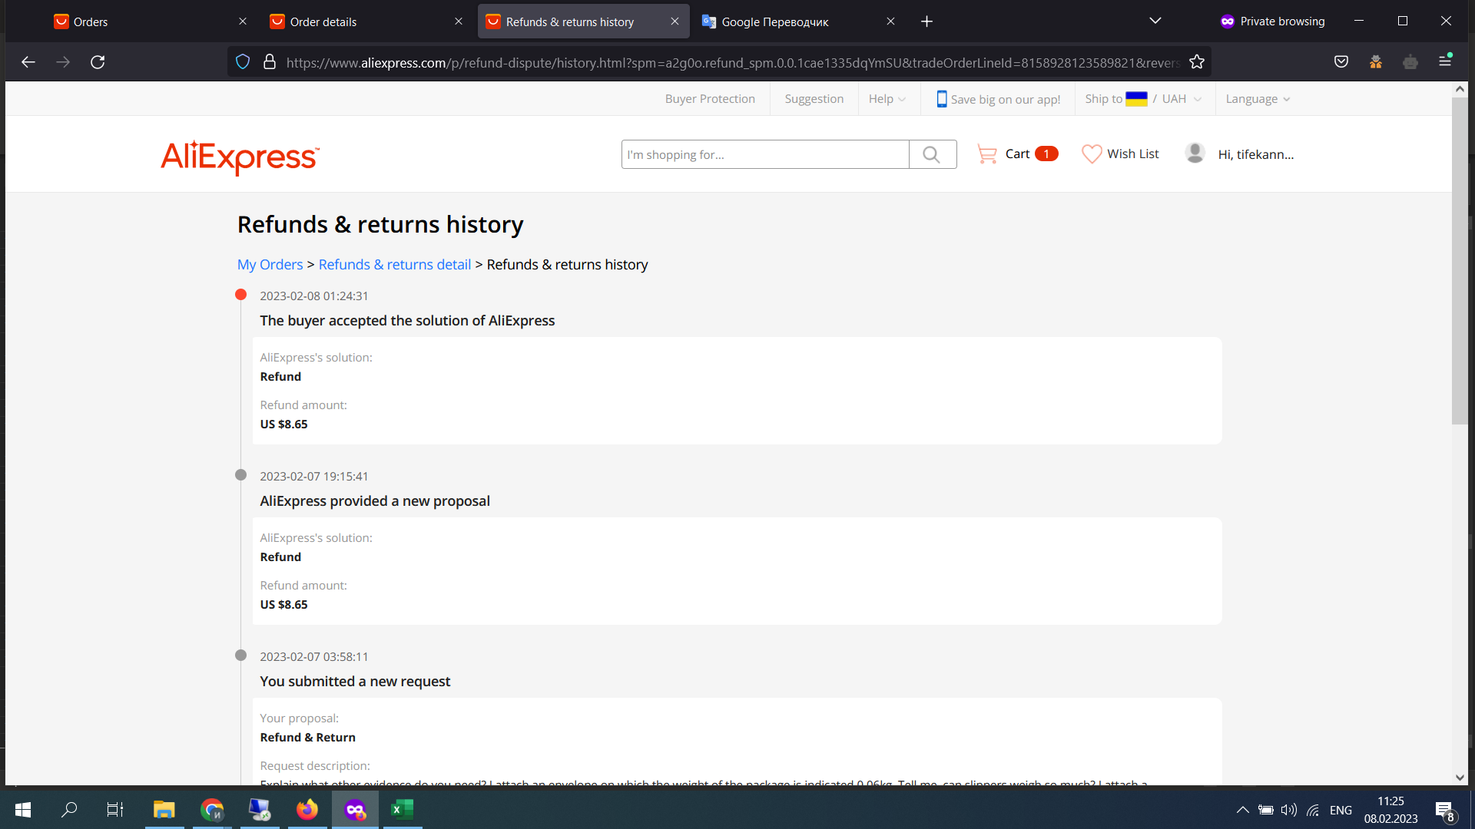
Task: Open the Wish List
Action: [1120, 154]
